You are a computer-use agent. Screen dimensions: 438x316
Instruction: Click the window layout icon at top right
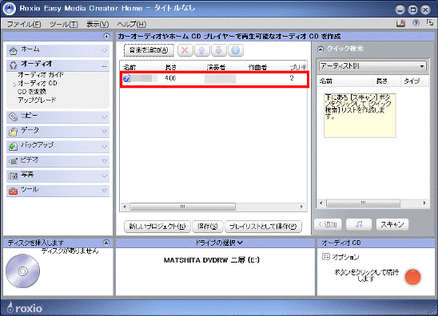430,23
